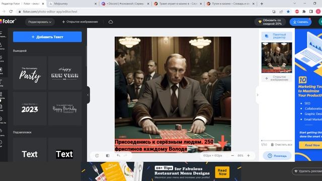This screenshot has width=322, height=181.
Task: Click the share page icon in address bar
Action: (281, 12)
